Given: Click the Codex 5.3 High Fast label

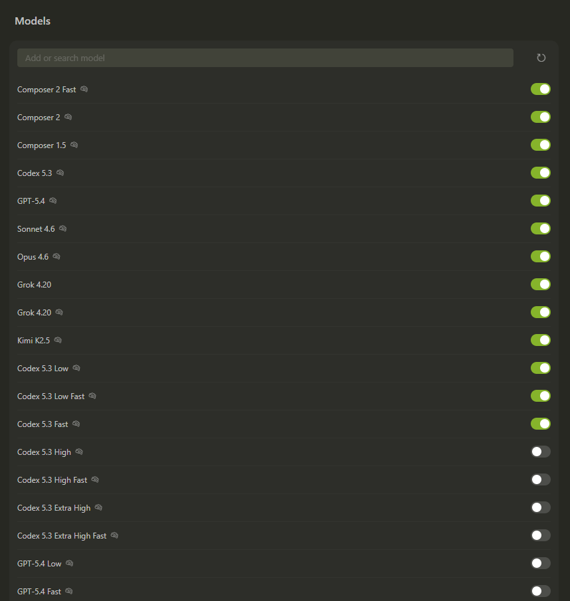Looking at the screenshot, I should tap(52, 479).
